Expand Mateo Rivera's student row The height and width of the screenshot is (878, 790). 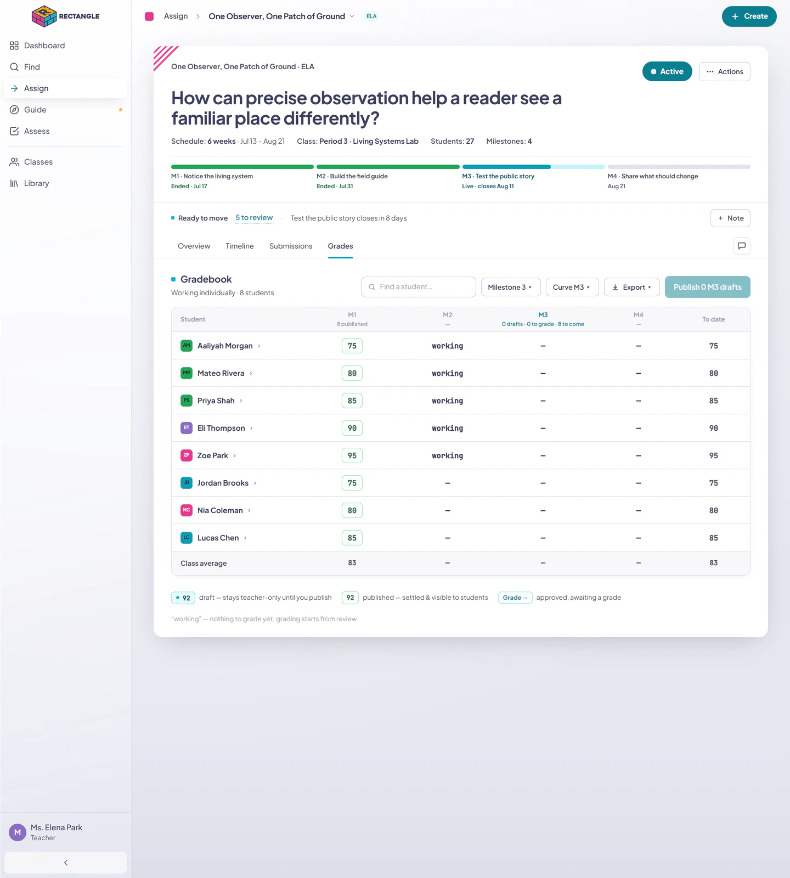point(251,374)
